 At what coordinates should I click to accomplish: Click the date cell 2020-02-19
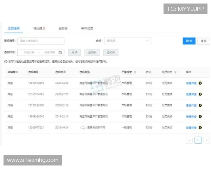coord(62,105)
